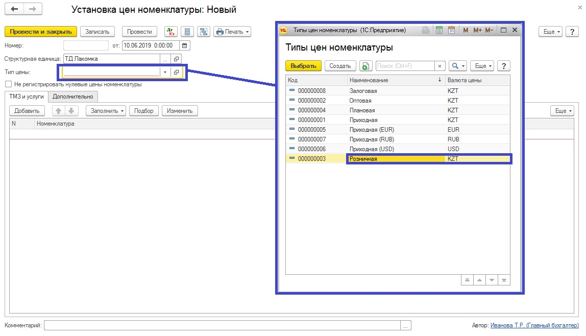The width and height of the screenshot is (586, 336).
Task: Go forward with the right arrow button
Action: pyautogui.click(x=33, y=9)
